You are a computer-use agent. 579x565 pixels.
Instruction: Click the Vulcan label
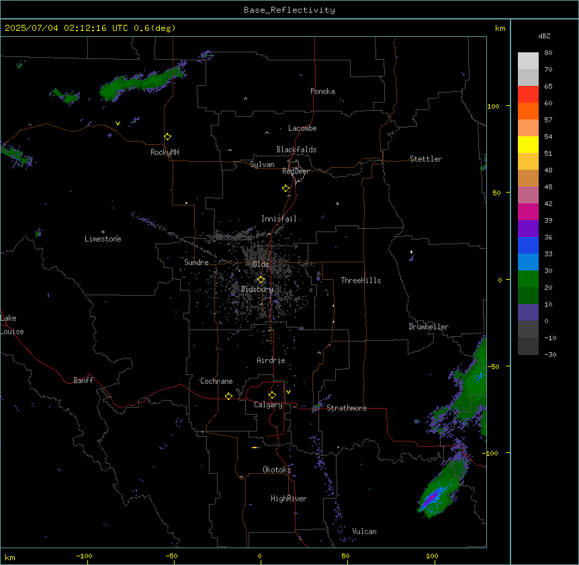(365, 531)
